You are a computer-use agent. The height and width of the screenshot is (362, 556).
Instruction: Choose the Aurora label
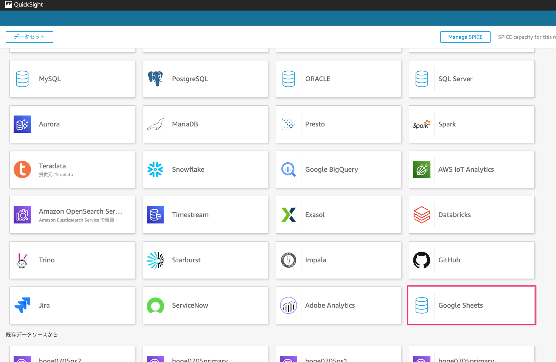[49, 124]
